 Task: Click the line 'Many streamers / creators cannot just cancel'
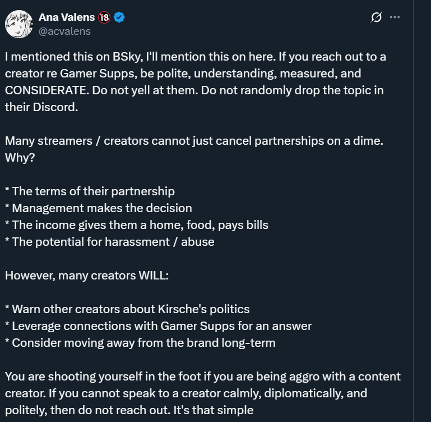194,141
